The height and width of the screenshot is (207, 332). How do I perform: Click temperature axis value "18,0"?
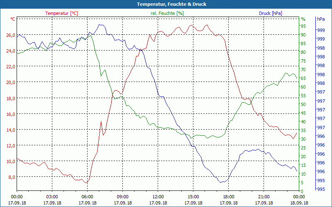point(11,98)
